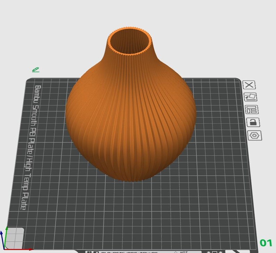Click the green plate number 01

click(266, 243)
